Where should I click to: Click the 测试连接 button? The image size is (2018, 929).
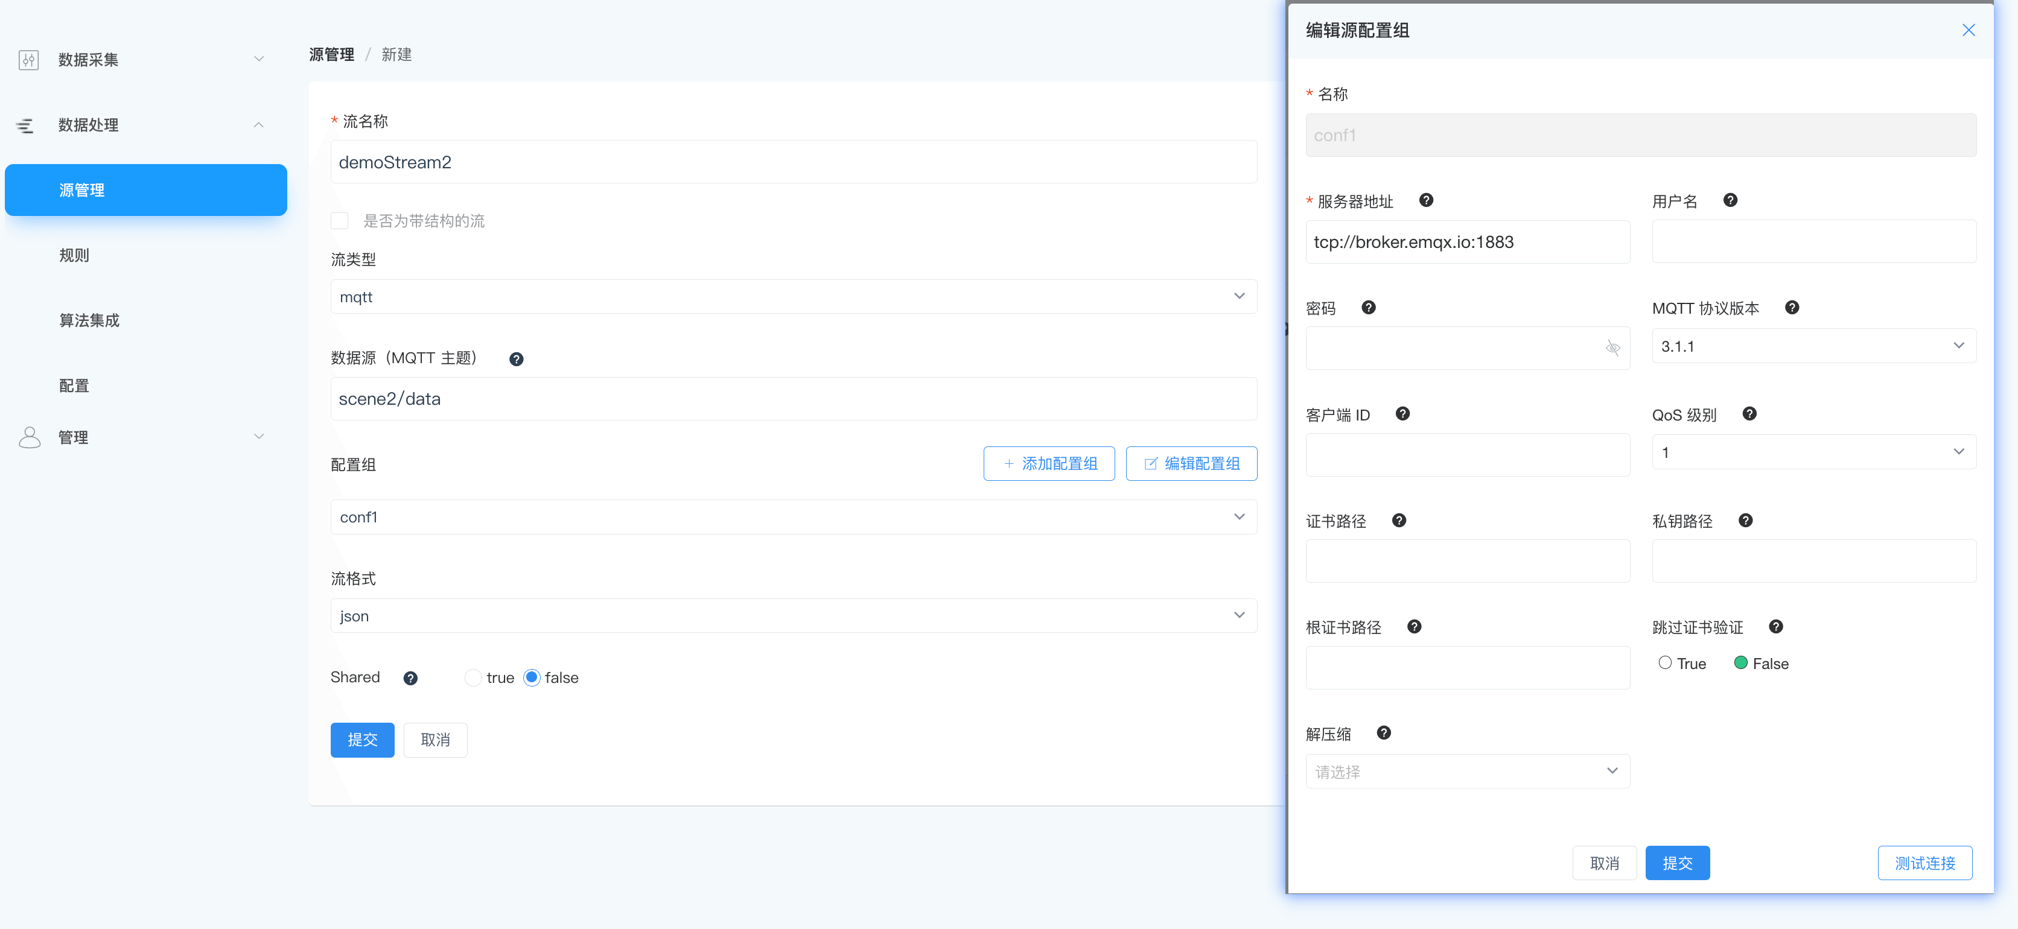coord(1924,863)
